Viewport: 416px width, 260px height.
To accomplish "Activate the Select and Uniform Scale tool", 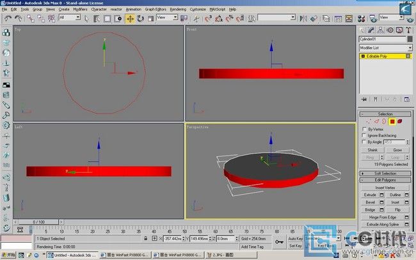I will click(x=150, y=19).
